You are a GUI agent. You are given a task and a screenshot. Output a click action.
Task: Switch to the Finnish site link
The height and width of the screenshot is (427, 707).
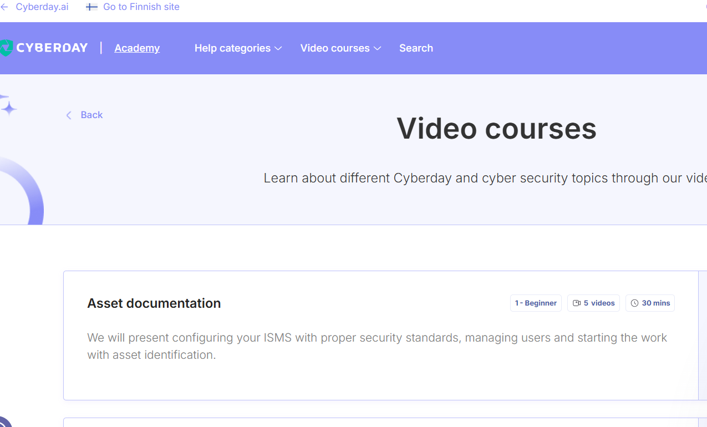pyautogui.click(x=141, y=7)
